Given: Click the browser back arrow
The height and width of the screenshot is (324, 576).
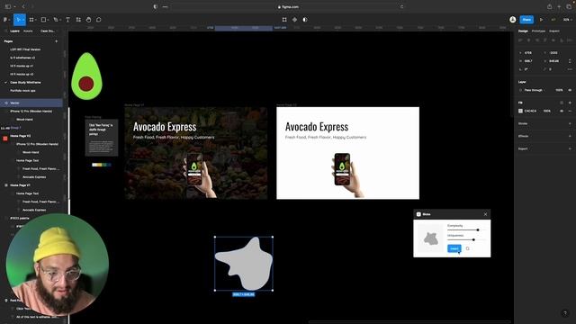Looking at the screenshot, I should 23,6.
